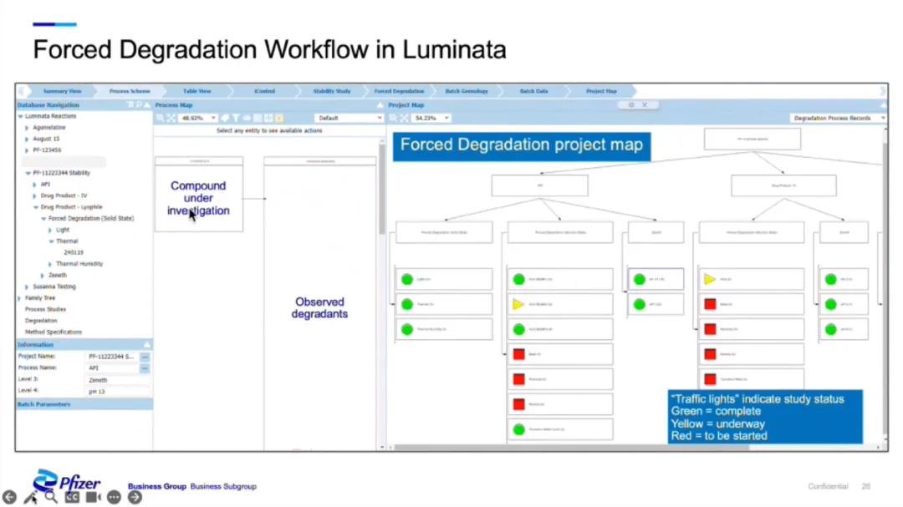This screenshot has height=507, width=903.
Task: Switch to the iControl tab
Action: pyautogui.click(x=264, y=91)
